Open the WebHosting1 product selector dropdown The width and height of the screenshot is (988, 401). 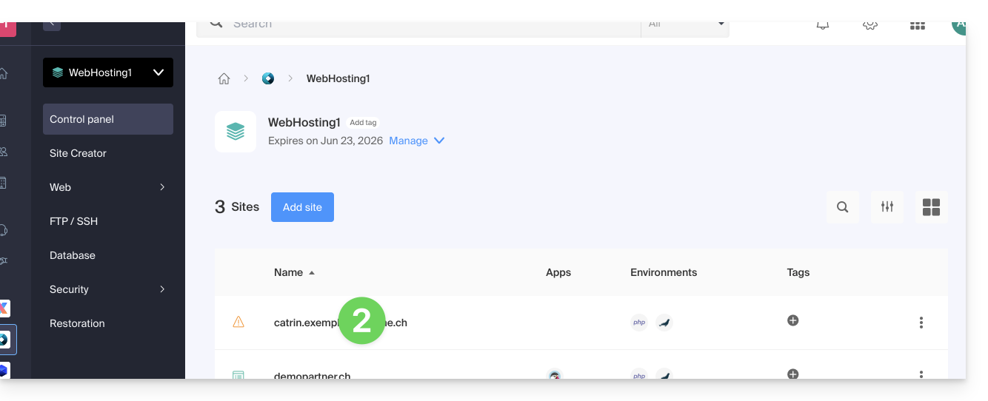click(108, 73)
